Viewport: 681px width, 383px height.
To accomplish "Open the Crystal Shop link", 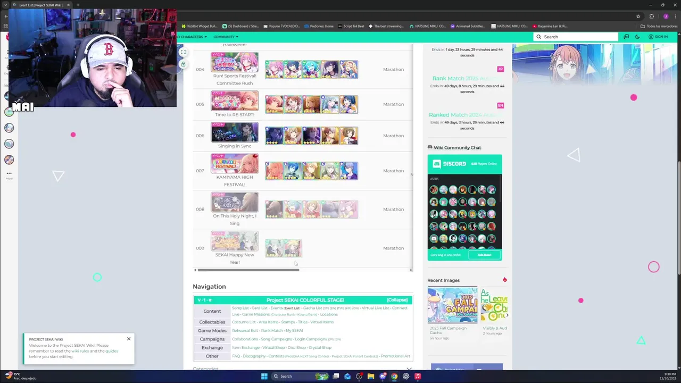I will pos(320,347).
